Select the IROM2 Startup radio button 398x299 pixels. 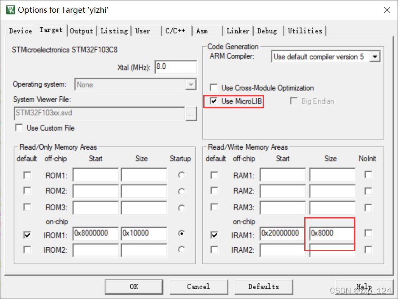(181, 249)
